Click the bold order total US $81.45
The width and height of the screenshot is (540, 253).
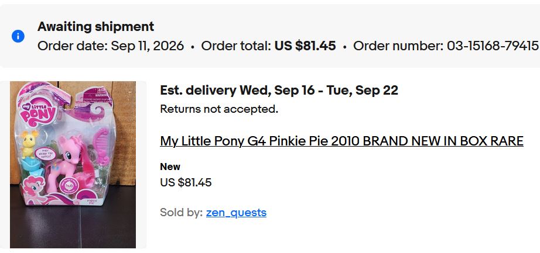coord(305,46)
